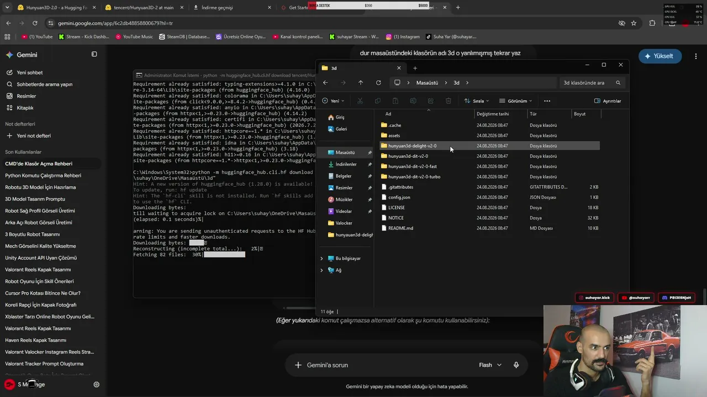Open Kitaplık in Gemini sidebar
The image size is (707, 397).
20,108
